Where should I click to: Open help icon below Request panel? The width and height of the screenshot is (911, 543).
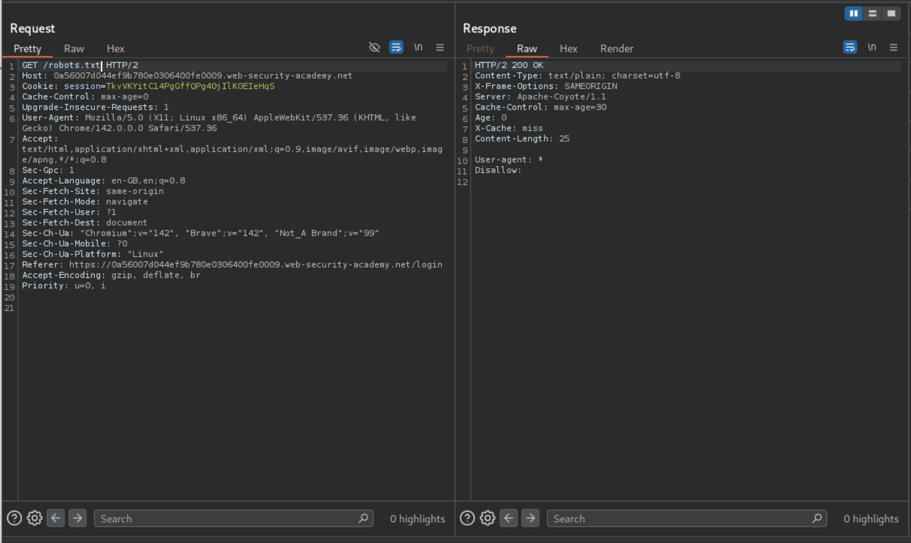(x=14, y=518)
